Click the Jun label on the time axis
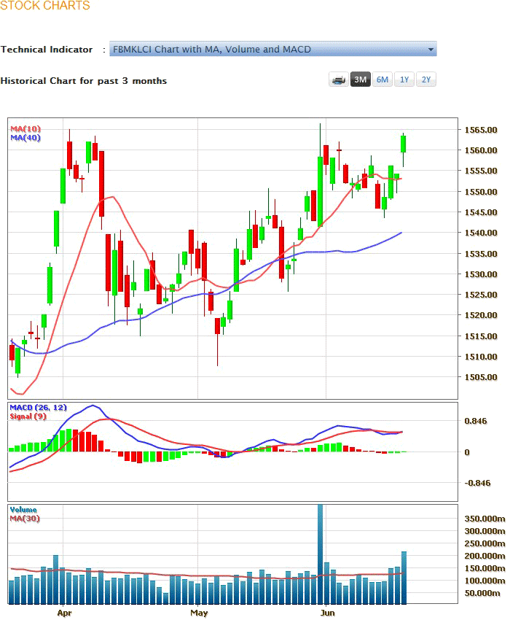 (x=328, y=613)
